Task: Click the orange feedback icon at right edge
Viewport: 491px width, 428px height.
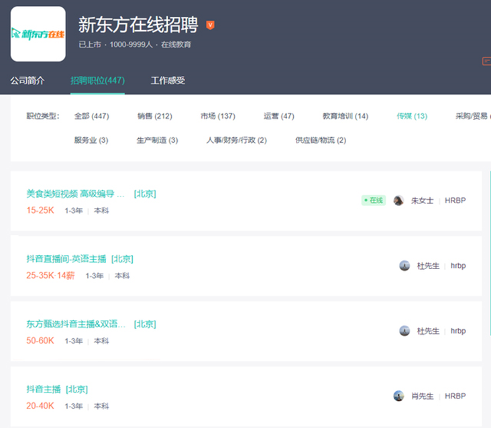Action: coord(486,61)
